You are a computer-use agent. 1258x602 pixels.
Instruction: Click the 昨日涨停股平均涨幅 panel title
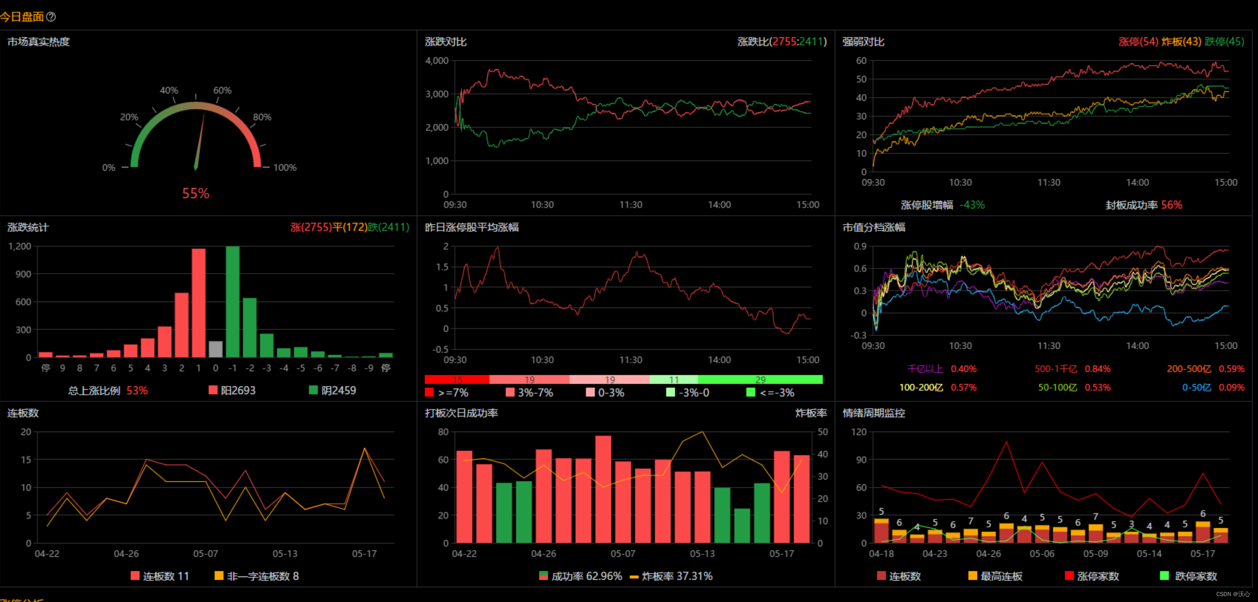click(x=472, y=227)
